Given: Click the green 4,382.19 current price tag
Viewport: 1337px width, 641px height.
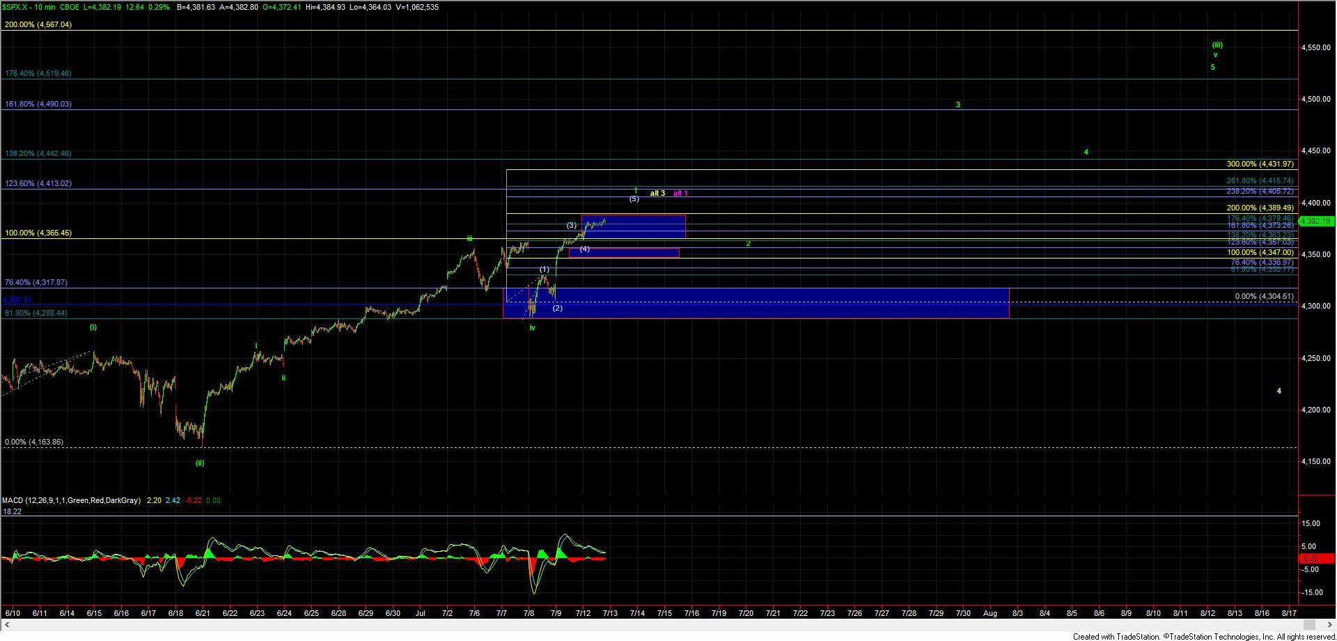Looking at the screenshot, I should point(1315,221).
